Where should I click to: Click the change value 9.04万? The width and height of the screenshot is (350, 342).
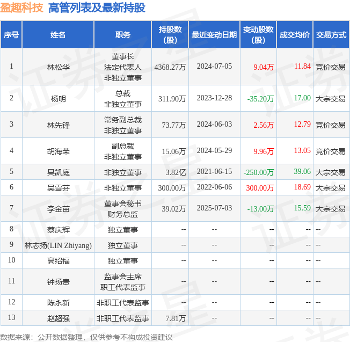(x=264, y=67)
